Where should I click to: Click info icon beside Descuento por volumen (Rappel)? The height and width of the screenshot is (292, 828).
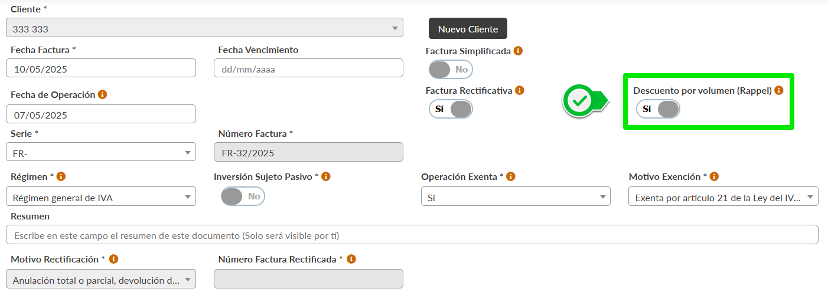click(x=778, y=91)
